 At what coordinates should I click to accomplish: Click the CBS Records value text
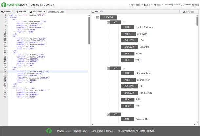pos(146,93)
